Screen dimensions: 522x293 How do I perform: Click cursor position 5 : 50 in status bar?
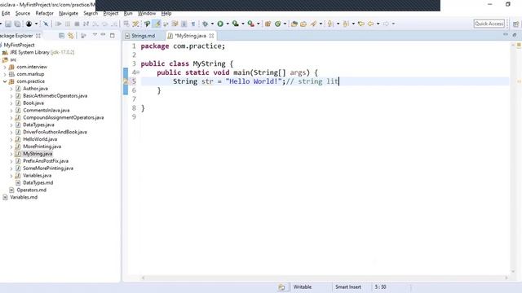(380, 287)
